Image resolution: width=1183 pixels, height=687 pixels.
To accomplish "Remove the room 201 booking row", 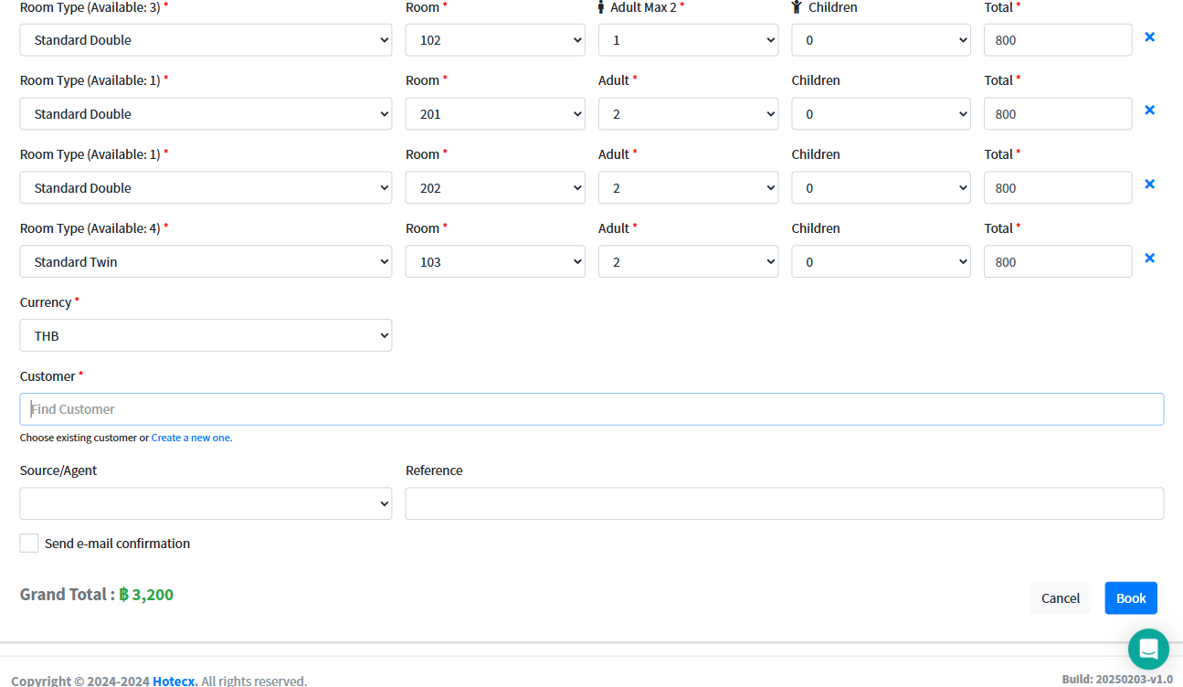I will click(1149, 111).
